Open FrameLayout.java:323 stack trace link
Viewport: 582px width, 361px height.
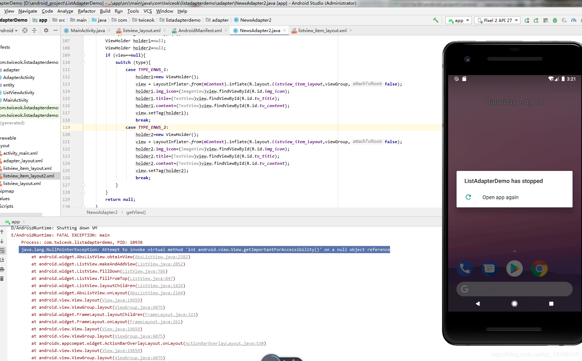[x=170, y=314]
